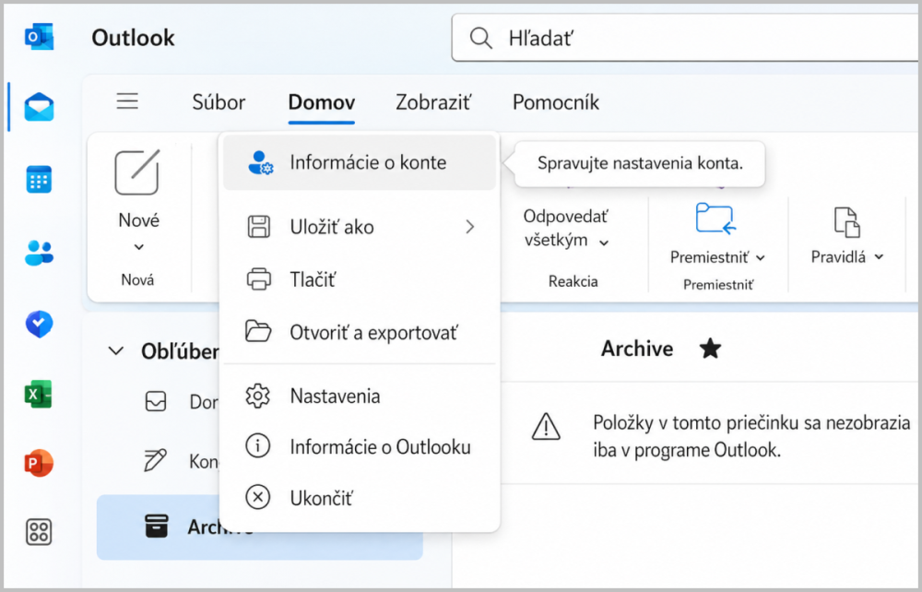Click the Odpovedať všetkým button
Image resolution: width=922 pixels, height=592 pixels.
pyautogui.click(x=566, y=228)
